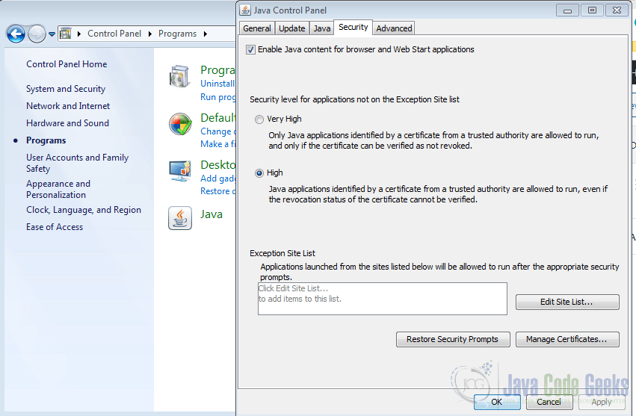Click the Default Programs icon
This screenshot has width=636, height=416.
pos(180,124)
